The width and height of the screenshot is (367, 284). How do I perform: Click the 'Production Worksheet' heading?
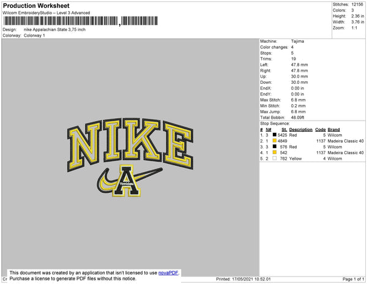(36, 6)
